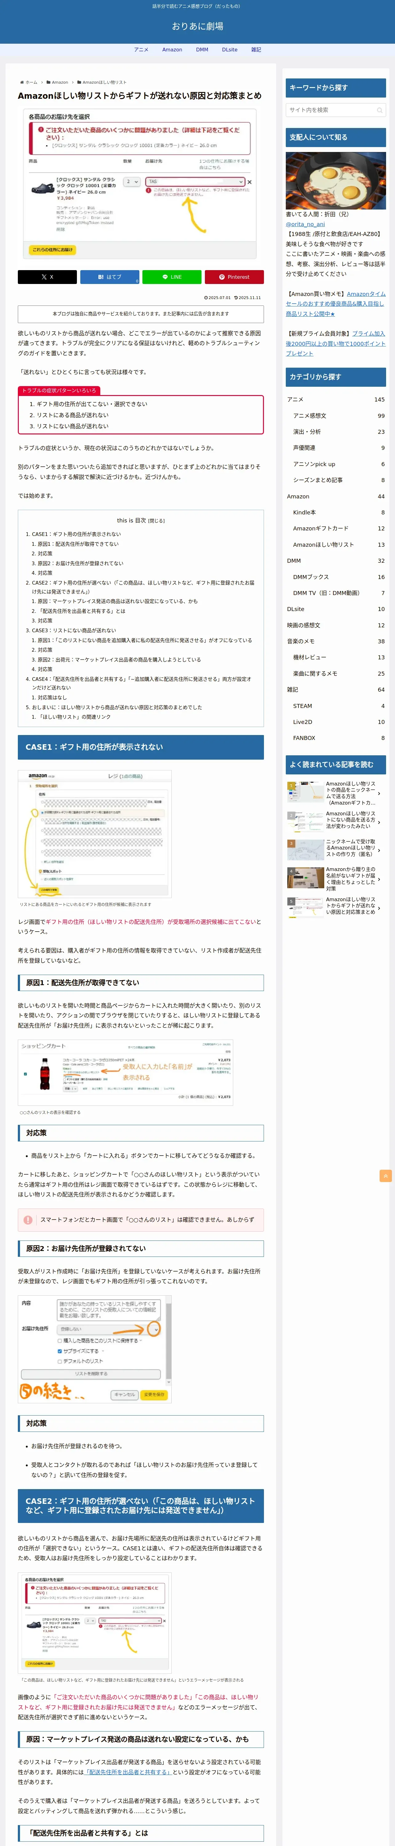Open the 音楽のメモ category
This screenshot has height=1846, width=395.
click(336, 641)
